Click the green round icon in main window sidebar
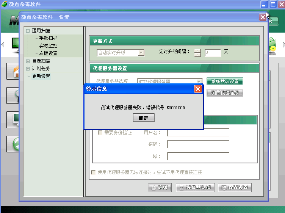 (x=13, y=144)
